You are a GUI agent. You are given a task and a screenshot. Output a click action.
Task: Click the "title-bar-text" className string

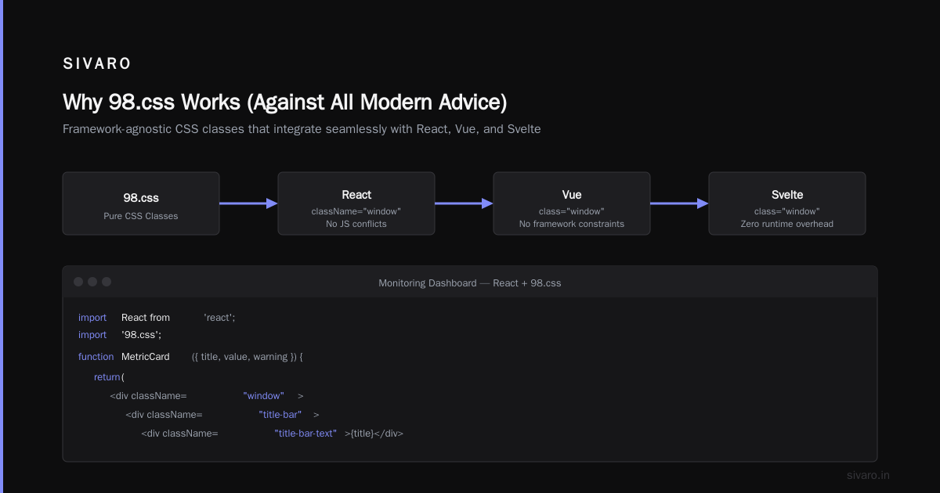pyautogui.click(x=305, y=434)
